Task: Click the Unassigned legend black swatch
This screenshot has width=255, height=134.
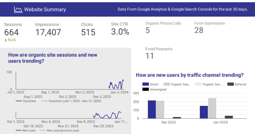Action: (x=145, y=89)
